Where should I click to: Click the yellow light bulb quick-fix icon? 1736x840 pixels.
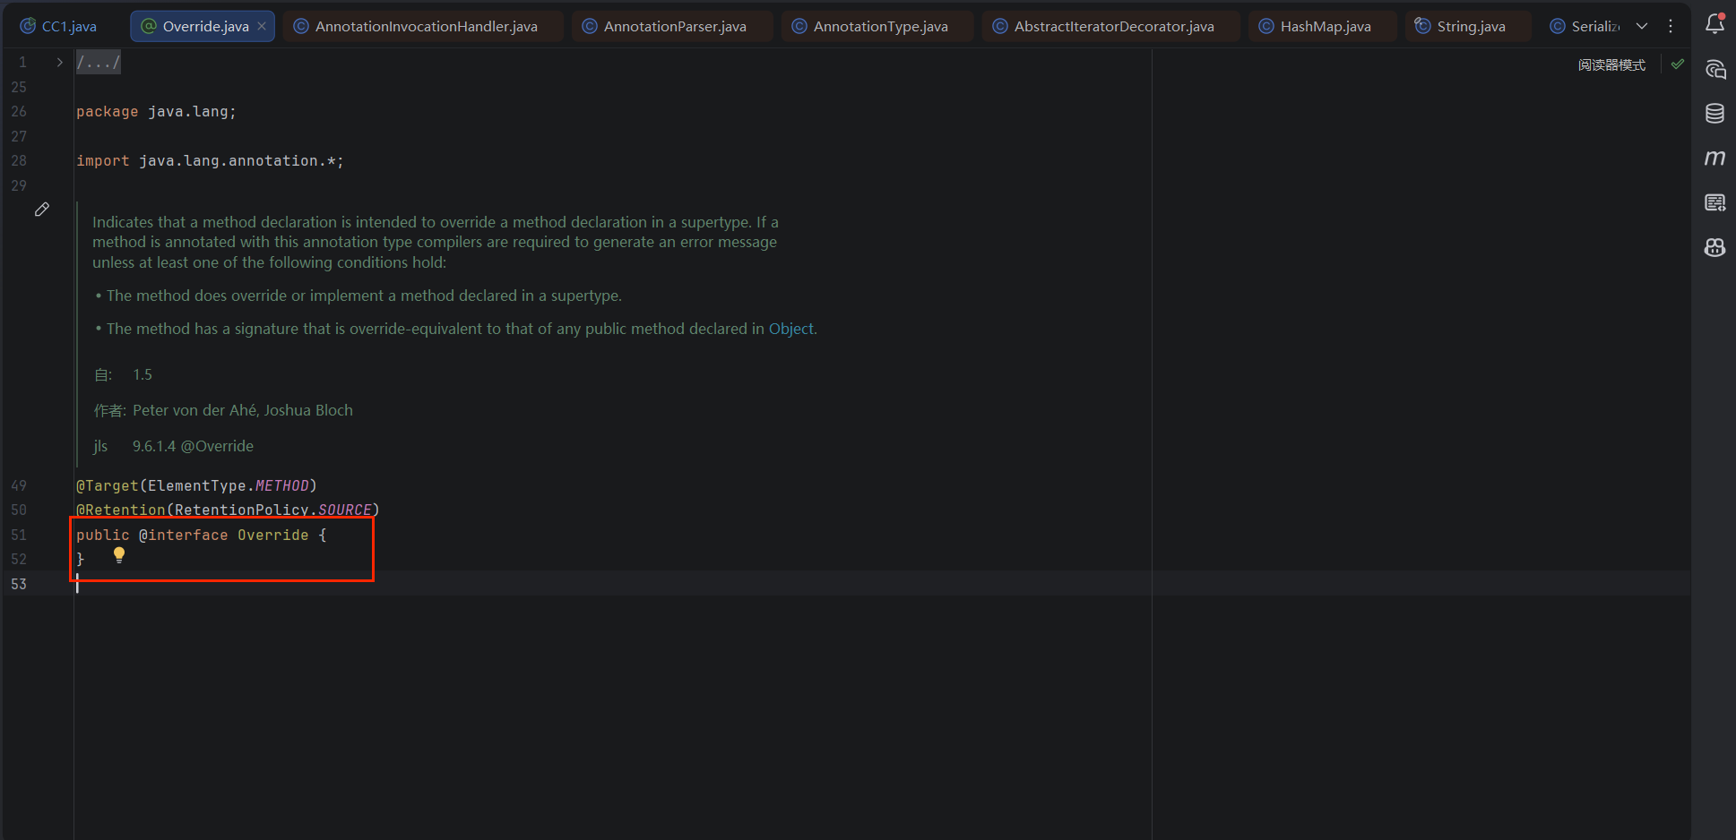(119, 555)
